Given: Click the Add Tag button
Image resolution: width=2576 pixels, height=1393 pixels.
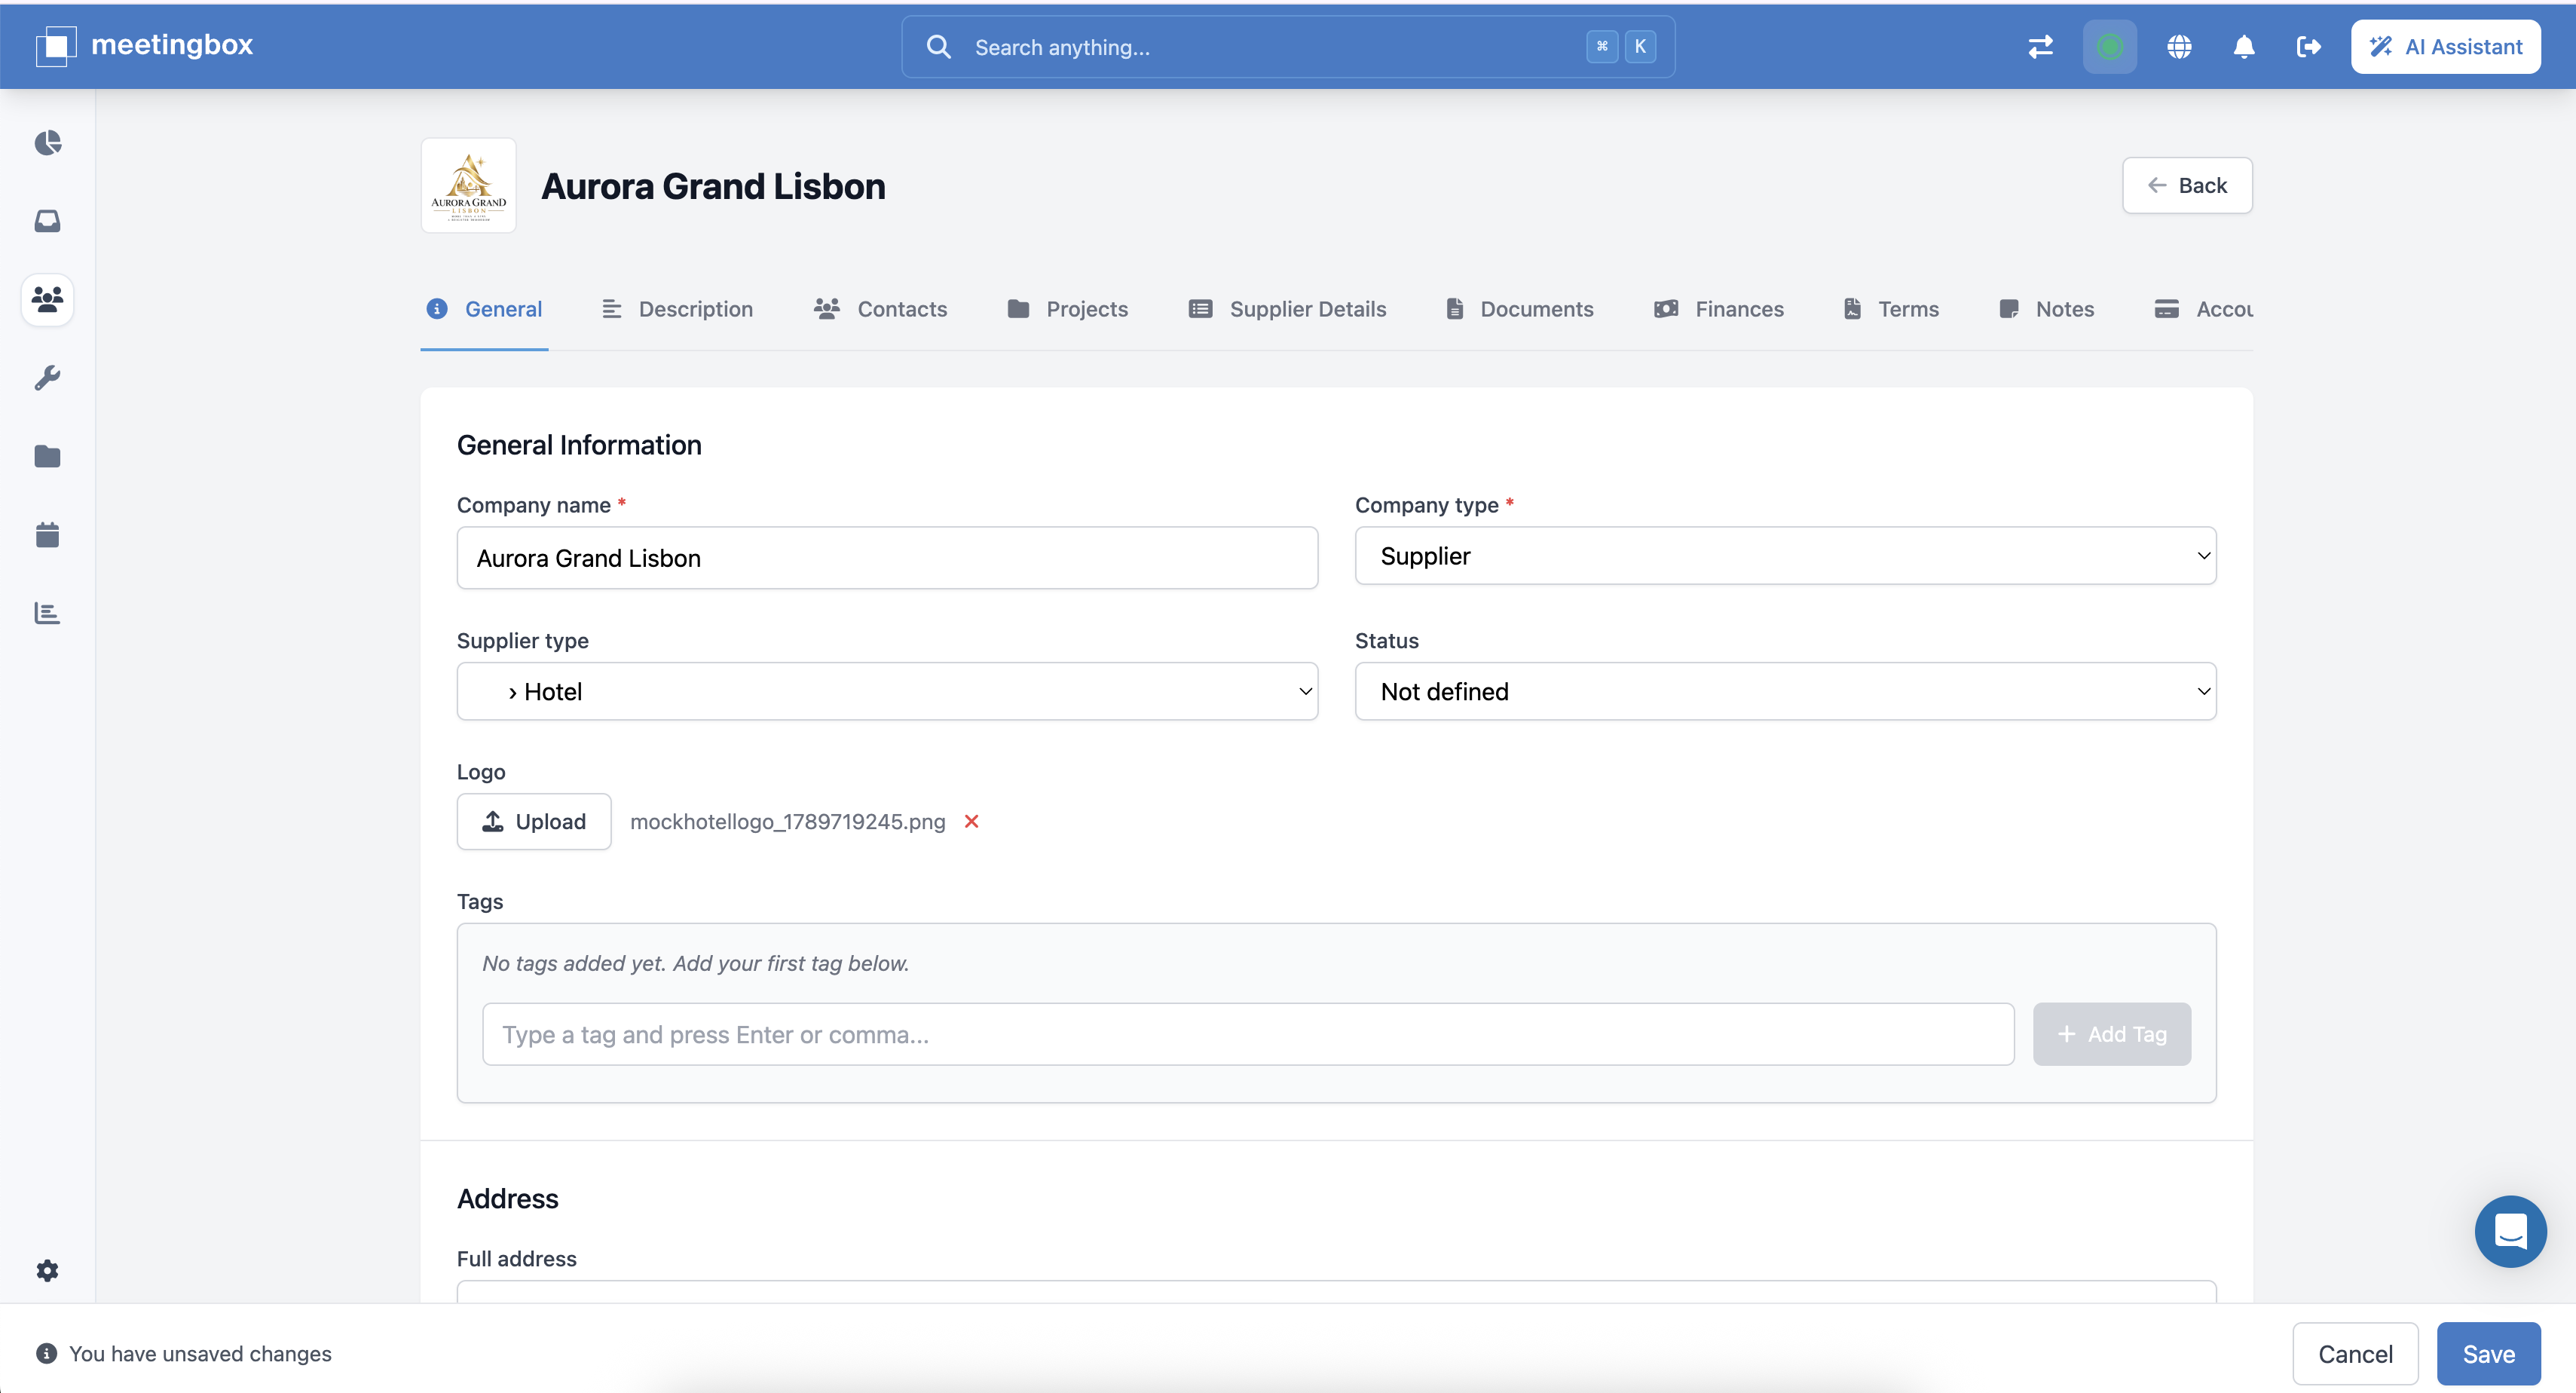Looking at the screenshot, I should (x=2112, y=1034).
